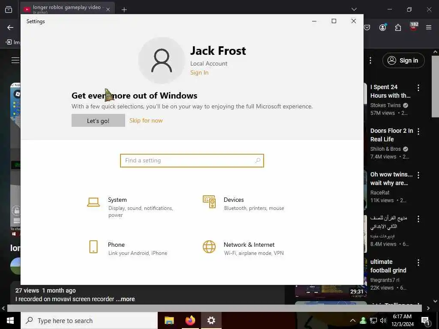Click the YouTube page vertical scrollbar
439x329 pixels.
point(435,87)
